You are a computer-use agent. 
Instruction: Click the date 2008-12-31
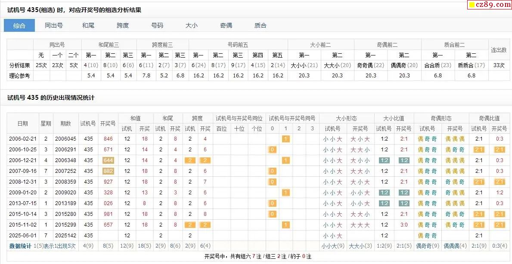tap(23, 182)
